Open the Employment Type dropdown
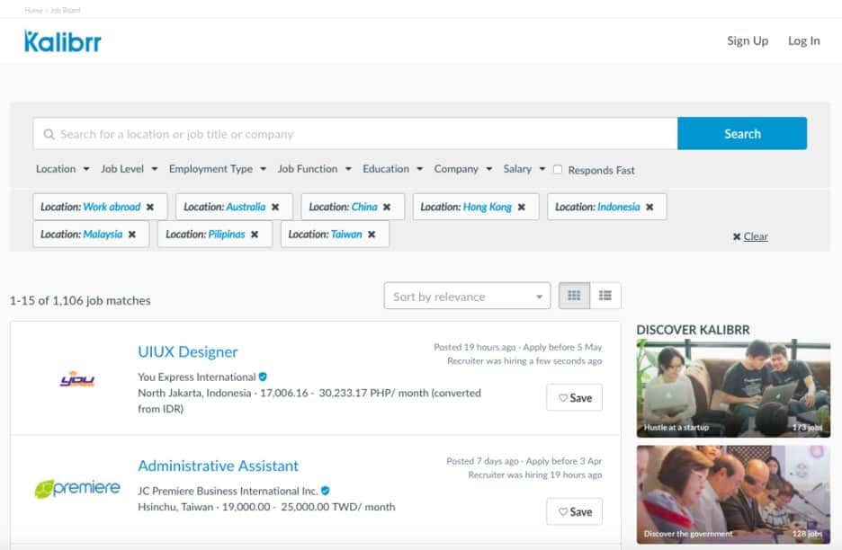842x550 pixels. coord(217,169)
